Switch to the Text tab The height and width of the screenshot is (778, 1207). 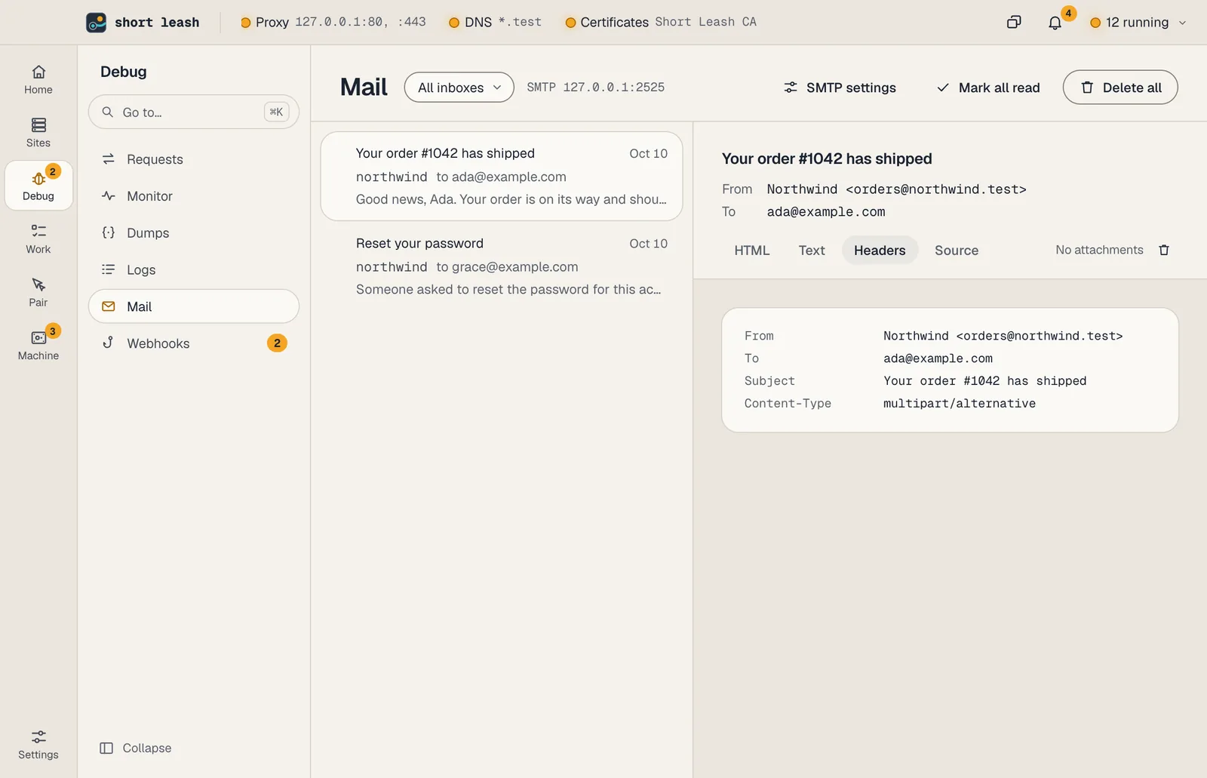[x=812, y=251]
